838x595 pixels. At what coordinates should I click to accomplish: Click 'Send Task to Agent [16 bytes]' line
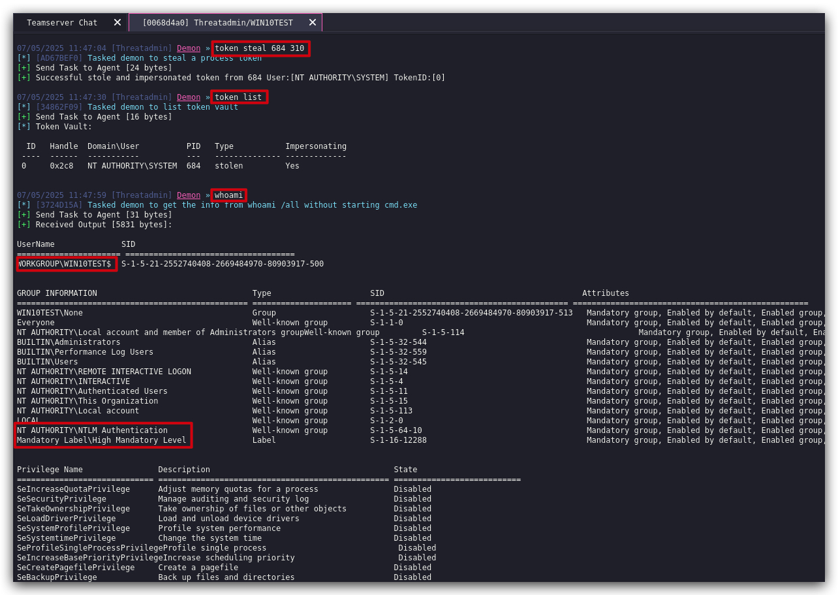[x=95, y=117]
